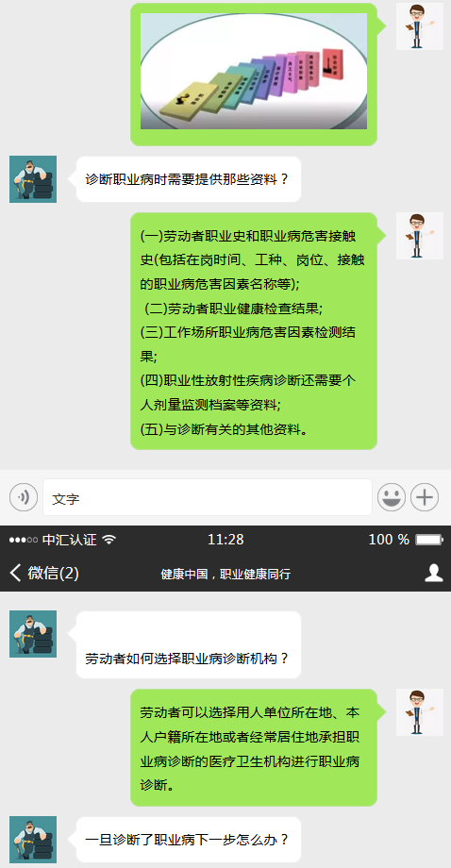Tap the battery indicator icon
The height and width of the screenshot is (868, 451).
429,540
